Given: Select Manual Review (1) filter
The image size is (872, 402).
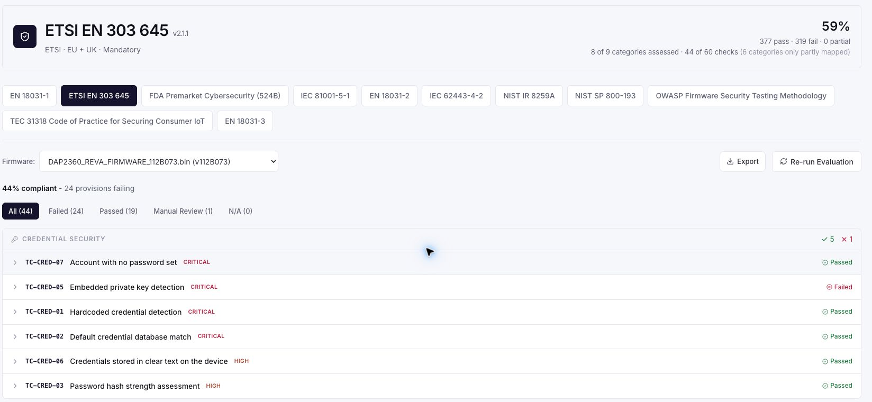Looking at the screenshot, I should pos(183,211).
